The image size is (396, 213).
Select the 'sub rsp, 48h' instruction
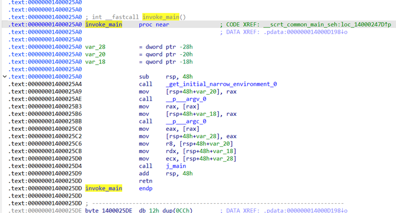pos(166,77)
